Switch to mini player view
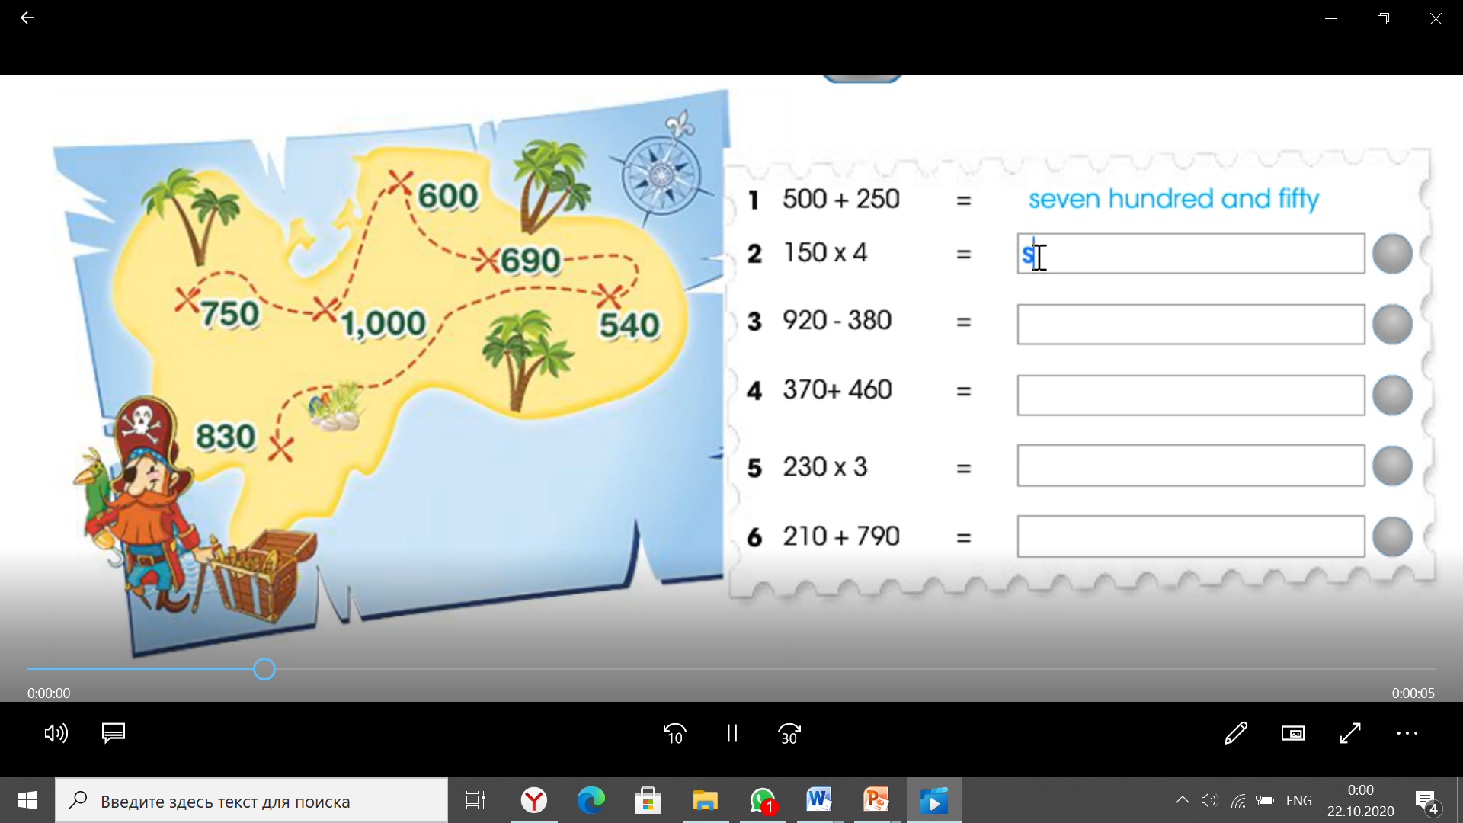Screen dimensions: 1463x823 click(1293, 733)
